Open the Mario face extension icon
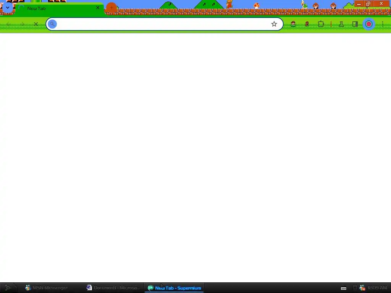 [x=293, y=24]
